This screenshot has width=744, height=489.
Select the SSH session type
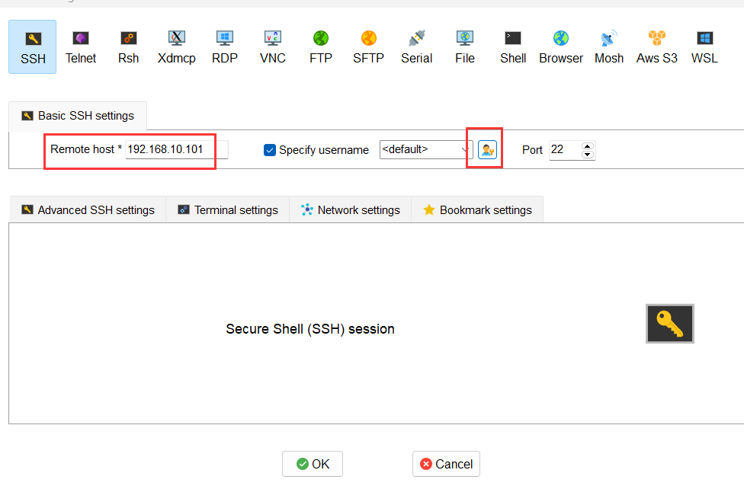coord(33,47)
